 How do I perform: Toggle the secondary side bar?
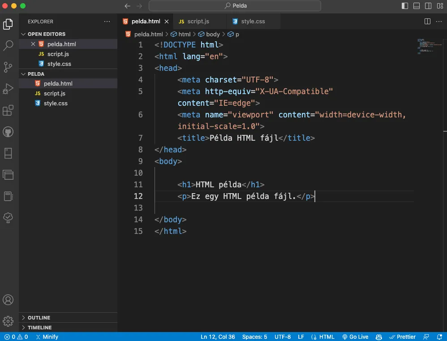428,6
